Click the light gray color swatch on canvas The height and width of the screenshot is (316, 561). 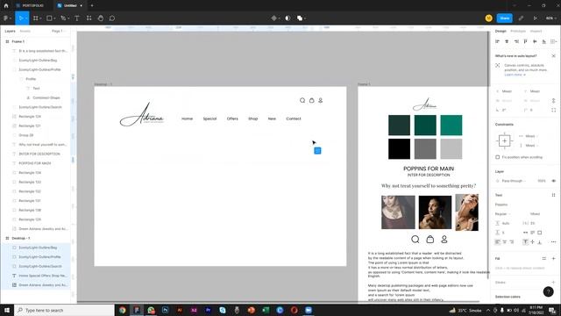pyautogui.click(x=451, y=148)
